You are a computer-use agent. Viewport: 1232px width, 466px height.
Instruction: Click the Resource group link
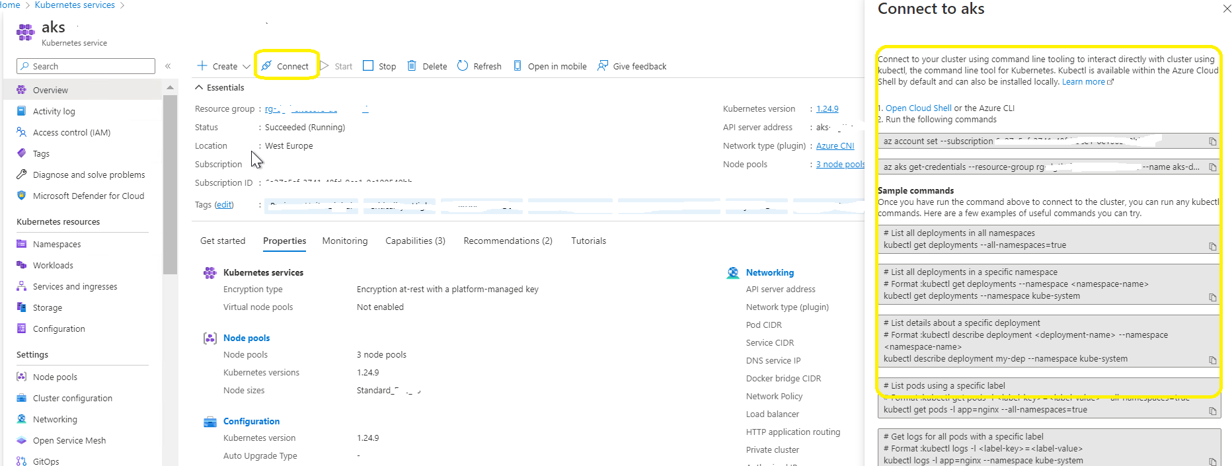[317, 108]
